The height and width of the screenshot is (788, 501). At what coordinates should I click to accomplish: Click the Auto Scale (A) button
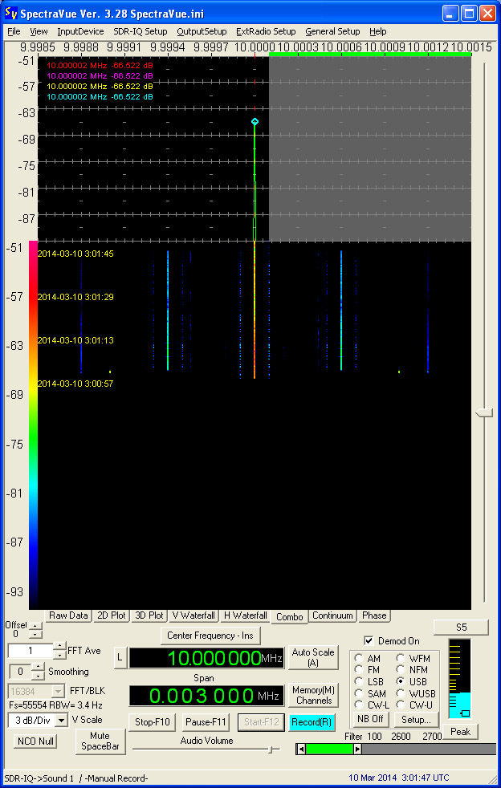(313, 657)
